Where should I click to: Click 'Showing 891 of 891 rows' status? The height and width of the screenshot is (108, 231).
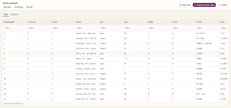point(13,104)
